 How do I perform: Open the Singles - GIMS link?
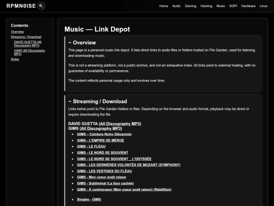click(x=89, y=199)
